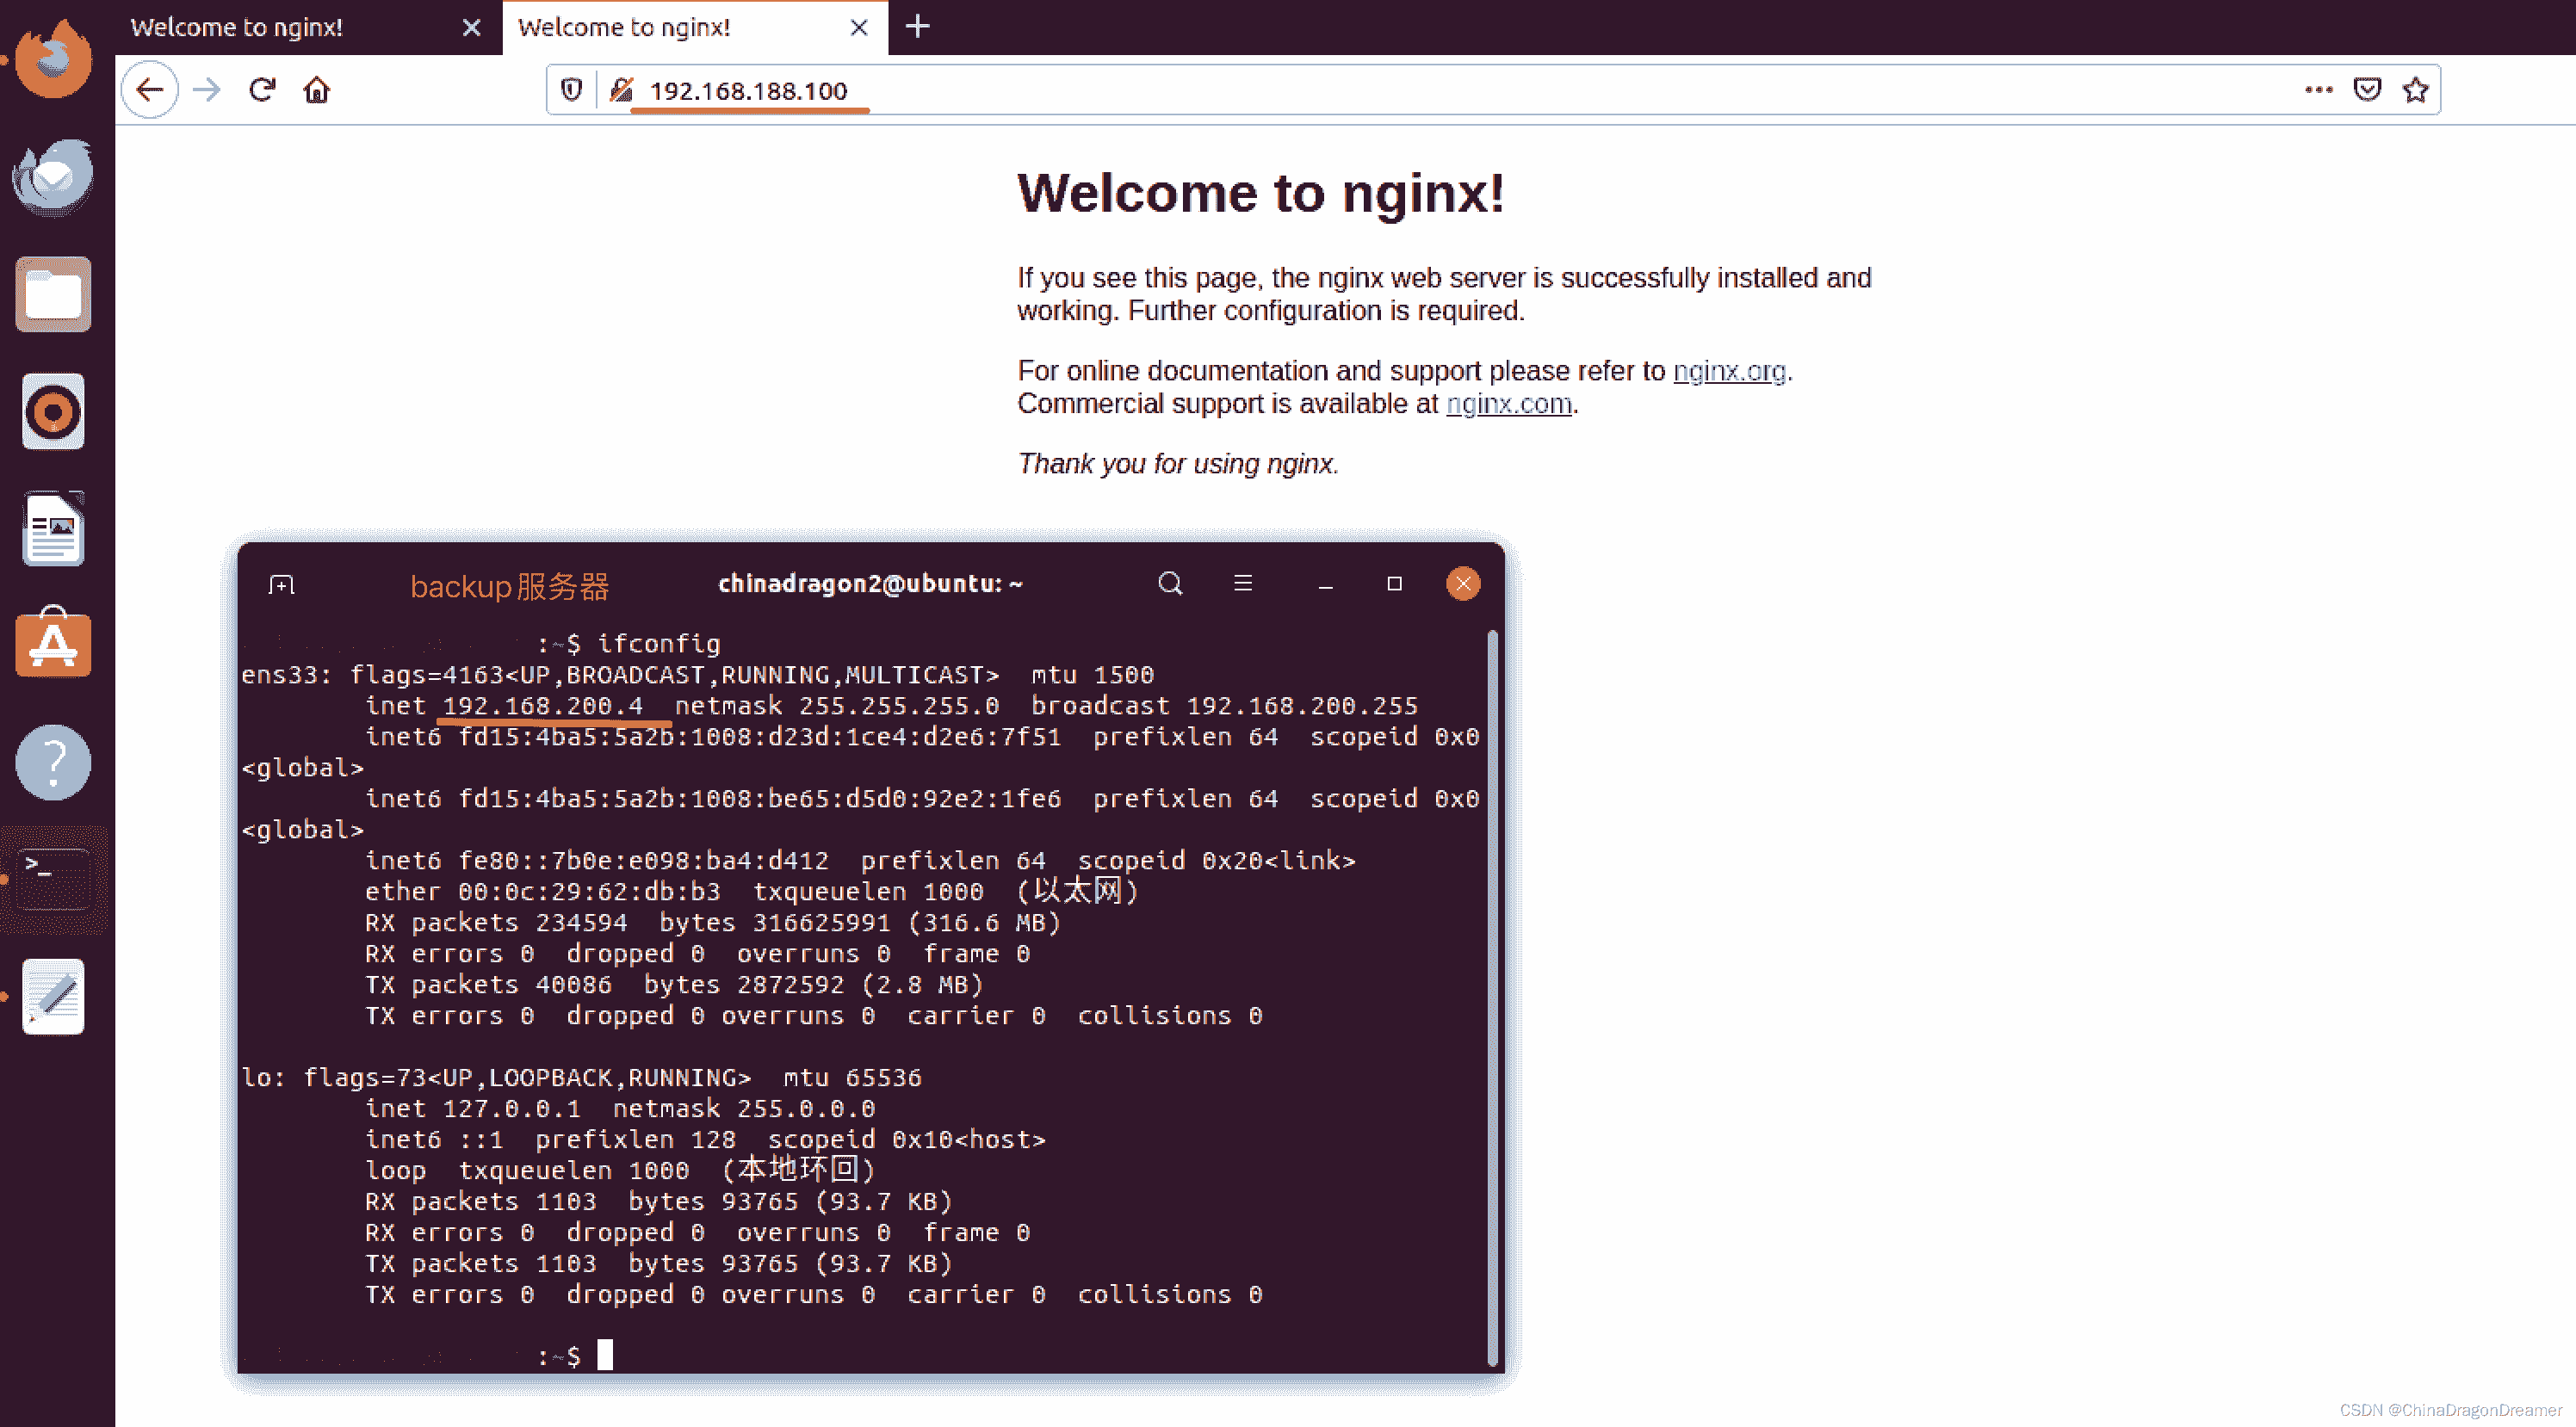
Task: Click the terminal prompt cursor line
Action: coord(605,1356)
